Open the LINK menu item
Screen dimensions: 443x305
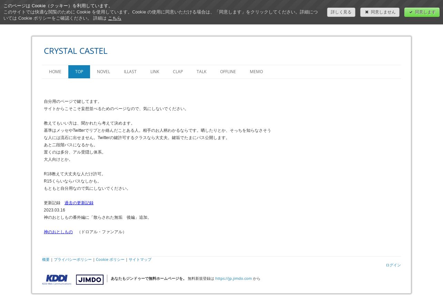pos(155,72)
